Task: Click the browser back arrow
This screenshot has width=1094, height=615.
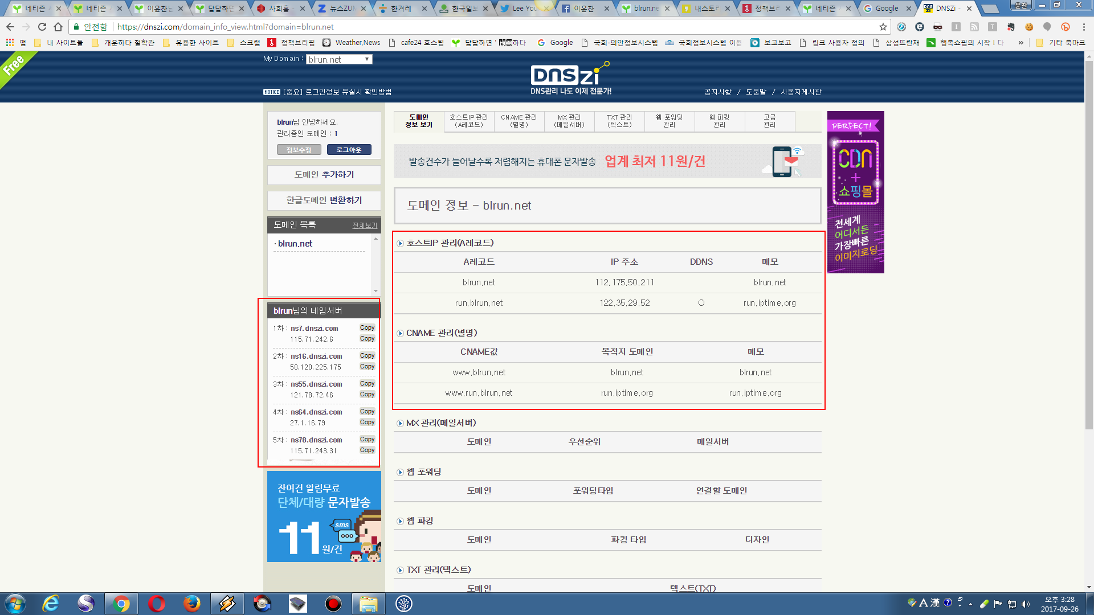Action: (10, 27)
